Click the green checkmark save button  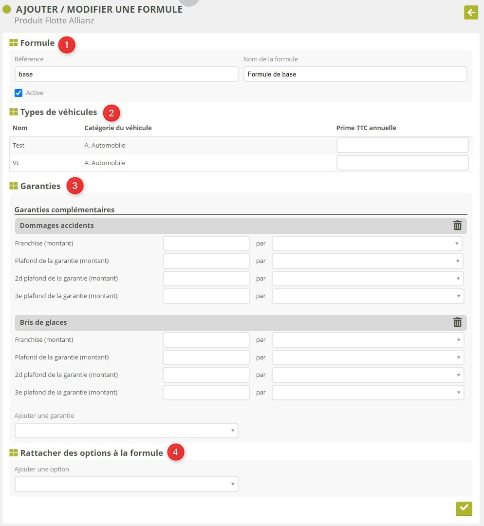tap(464, 508)
